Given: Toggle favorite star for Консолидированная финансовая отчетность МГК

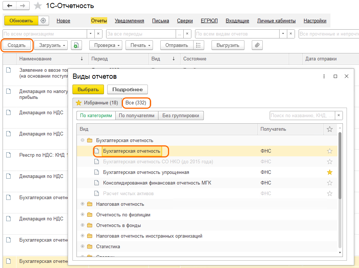Looking at the screenshot, I should click(330, 183).
